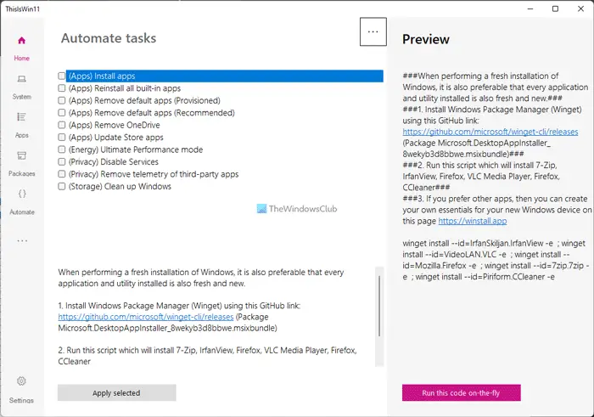Viewport: 594px width, 417px height.
Task: Maximize the ThisIsWin11 window
Action: click(555, 9)
